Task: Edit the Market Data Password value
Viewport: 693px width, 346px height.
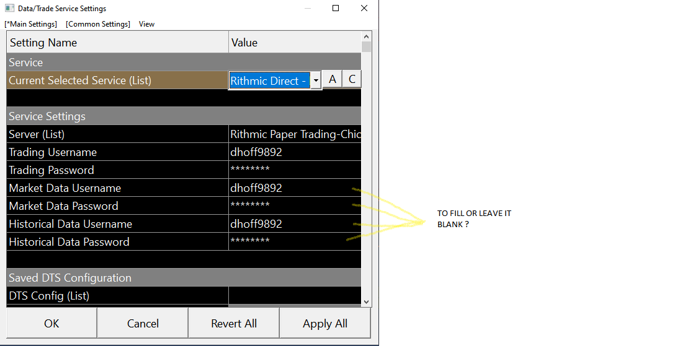Action: 295,206
